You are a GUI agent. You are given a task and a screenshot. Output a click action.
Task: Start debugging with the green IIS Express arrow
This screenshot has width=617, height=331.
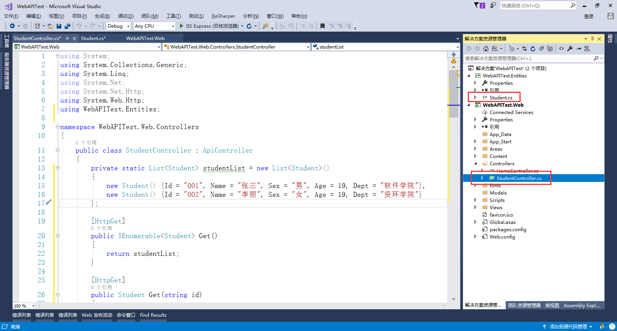click(x=182, y=26)
